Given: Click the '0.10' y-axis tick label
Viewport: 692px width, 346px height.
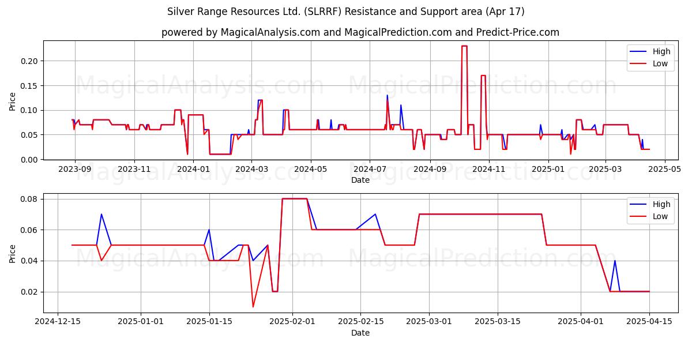Looking at the screenshot, I should (x=29, y=110).
